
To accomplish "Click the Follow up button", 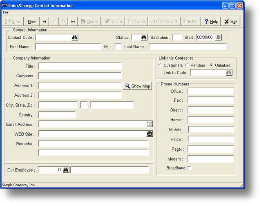I will pos(136,22).
